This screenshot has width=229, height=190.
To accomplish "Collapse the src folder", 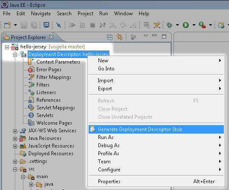I will click(15, 169).
